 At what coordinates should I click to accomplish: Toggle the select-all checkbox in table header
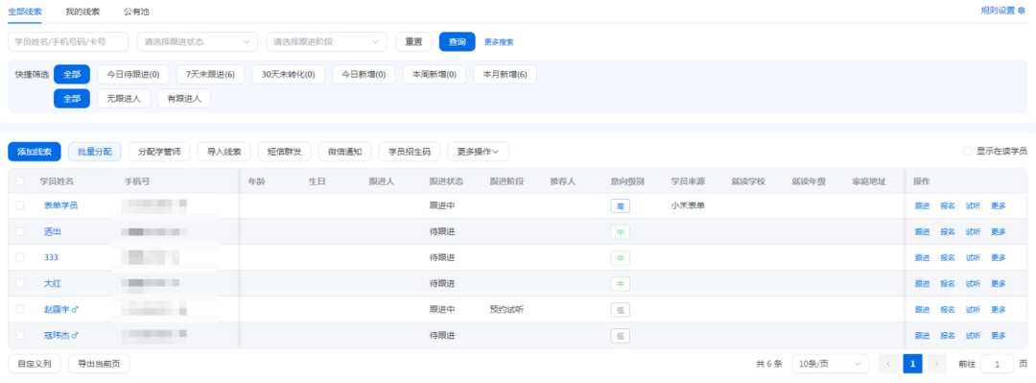click(x=20, y=181)
